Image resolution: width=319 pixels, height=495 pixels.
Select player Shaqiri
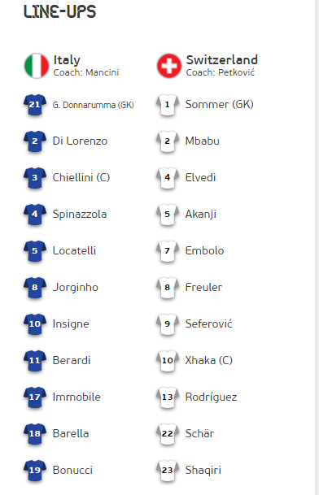[x=203, y=470]
